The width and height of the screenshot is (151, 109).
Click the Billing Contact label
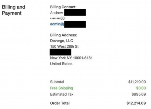63,7
